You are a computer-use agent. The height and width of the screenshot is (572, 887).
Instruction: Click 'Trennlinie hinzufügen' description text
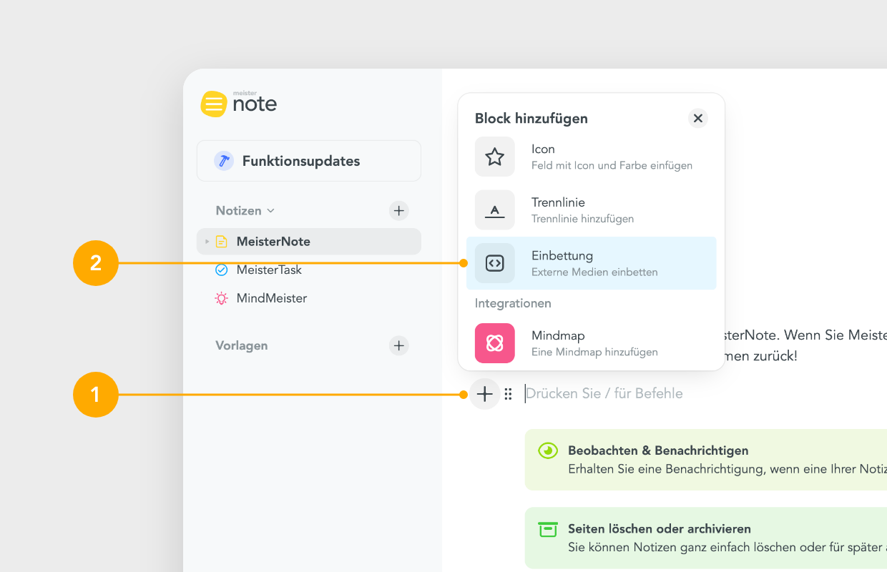tap(582, 219)
